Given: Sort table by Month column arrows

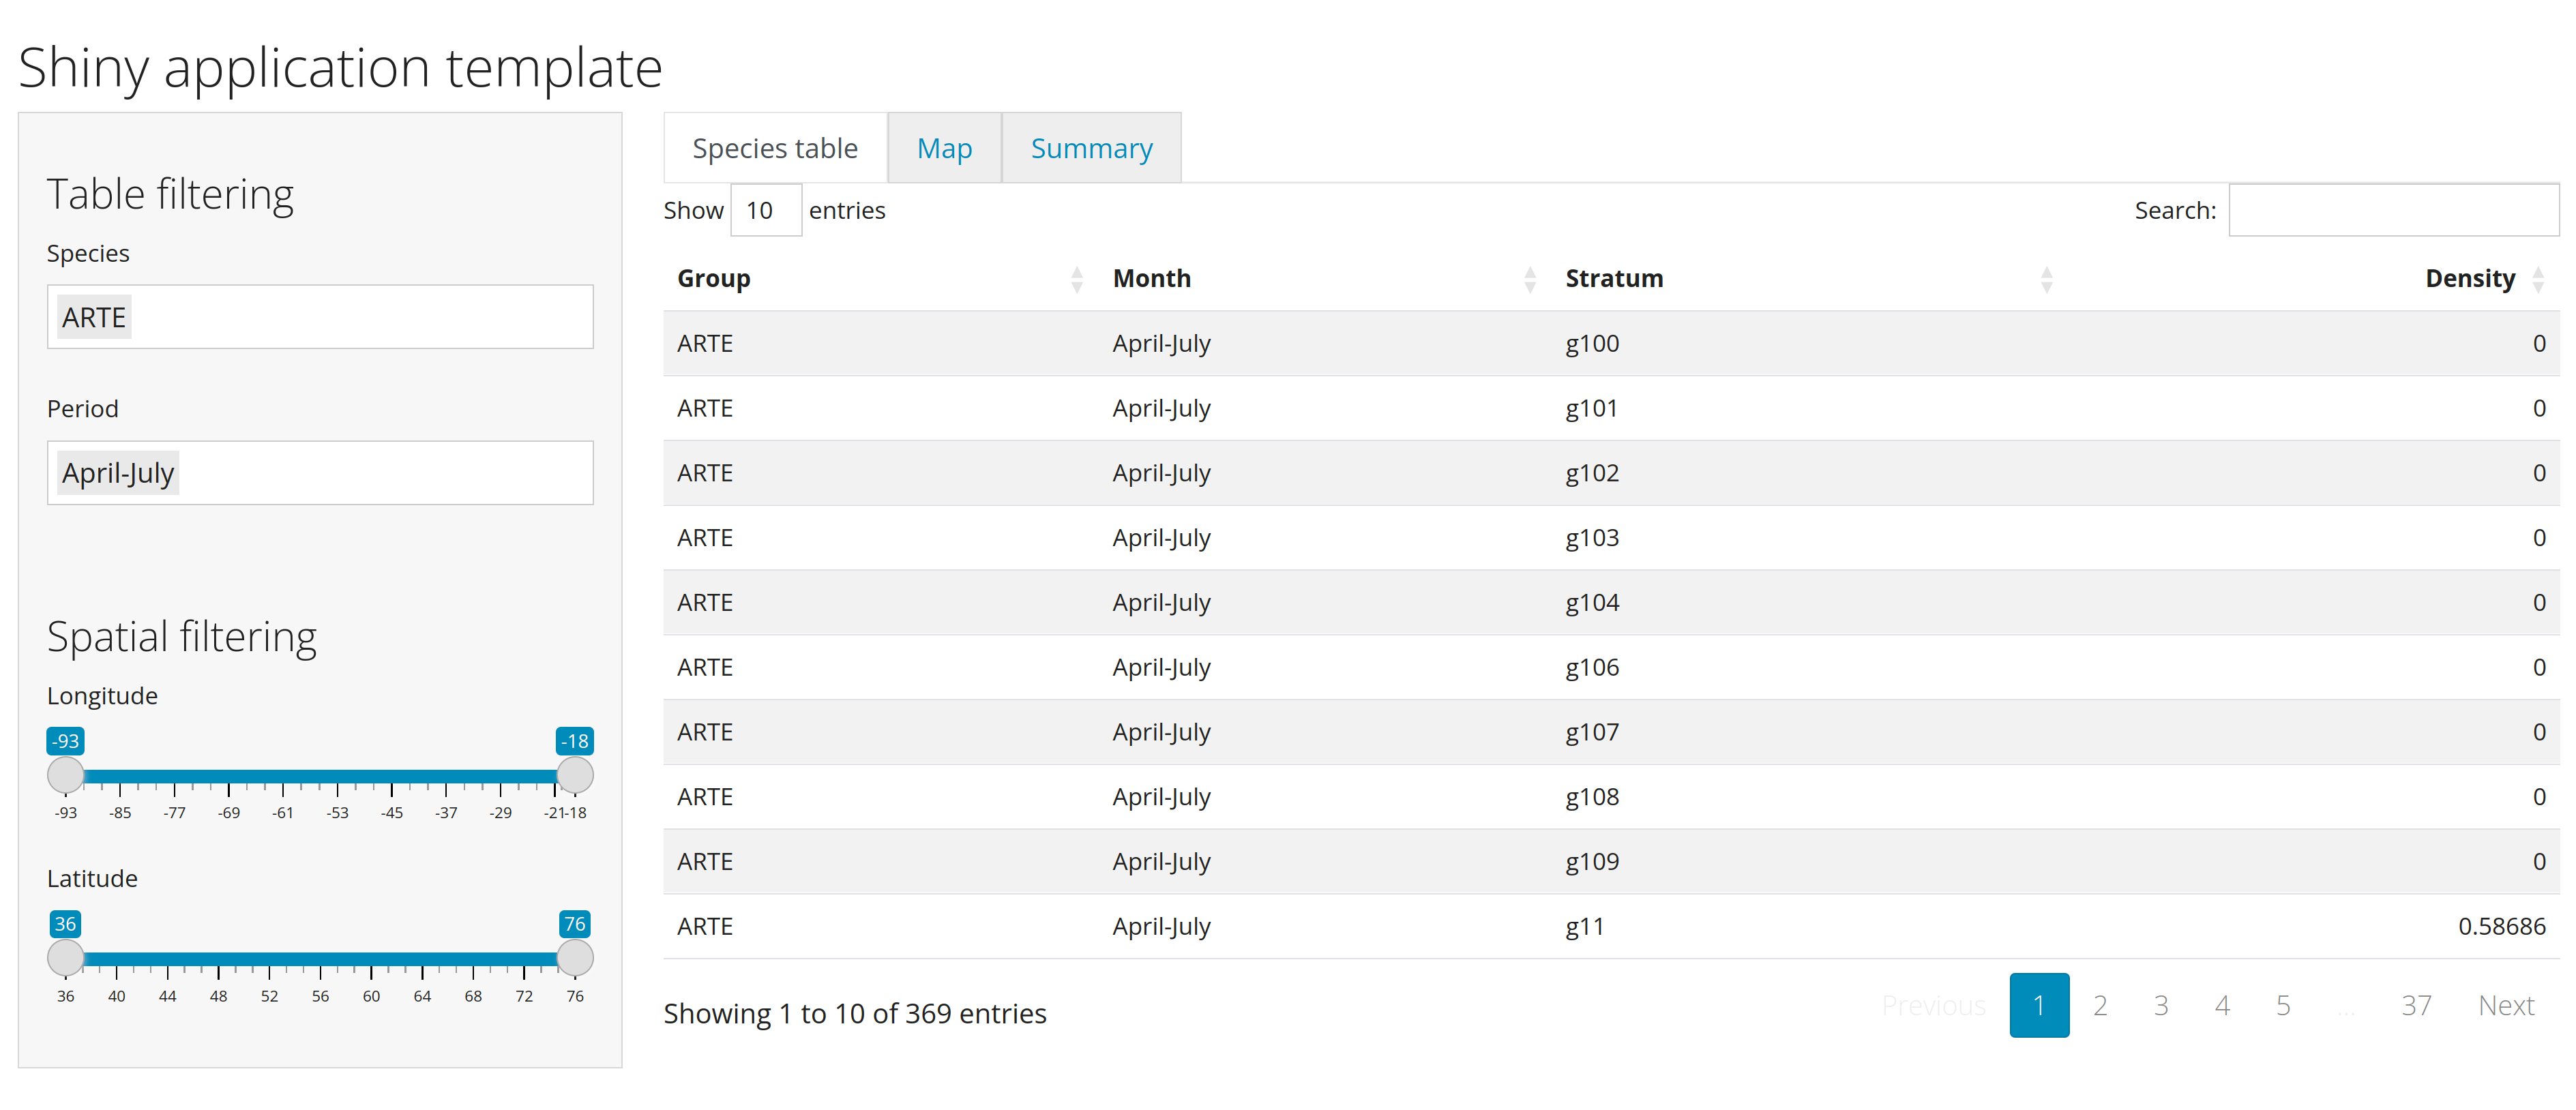Looking at the screenshot, I should pos(1529,279).
